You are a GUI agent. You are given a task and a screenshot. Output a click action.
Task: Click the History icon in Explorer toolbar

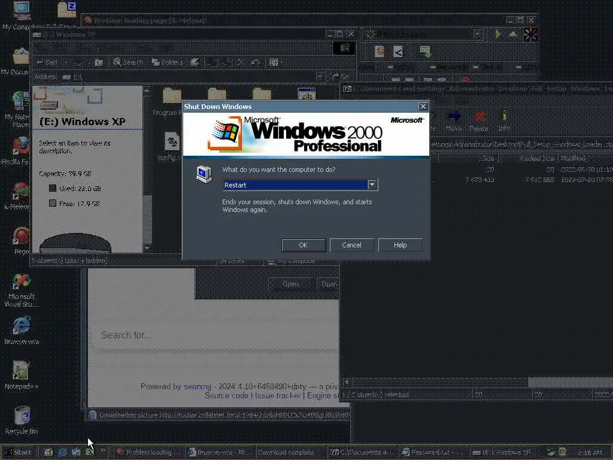pos(195,62)
